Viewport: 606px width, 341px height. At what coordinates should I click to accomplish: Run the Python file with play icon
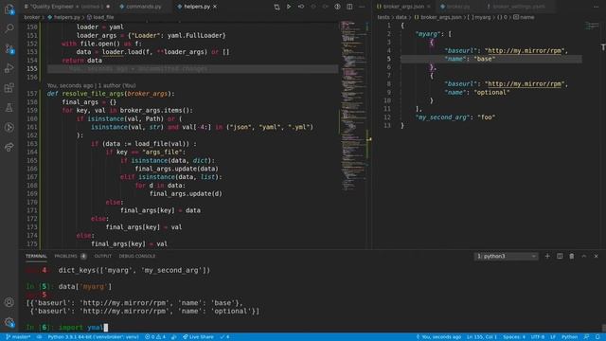pyautogui.click(x=289, y=7)
